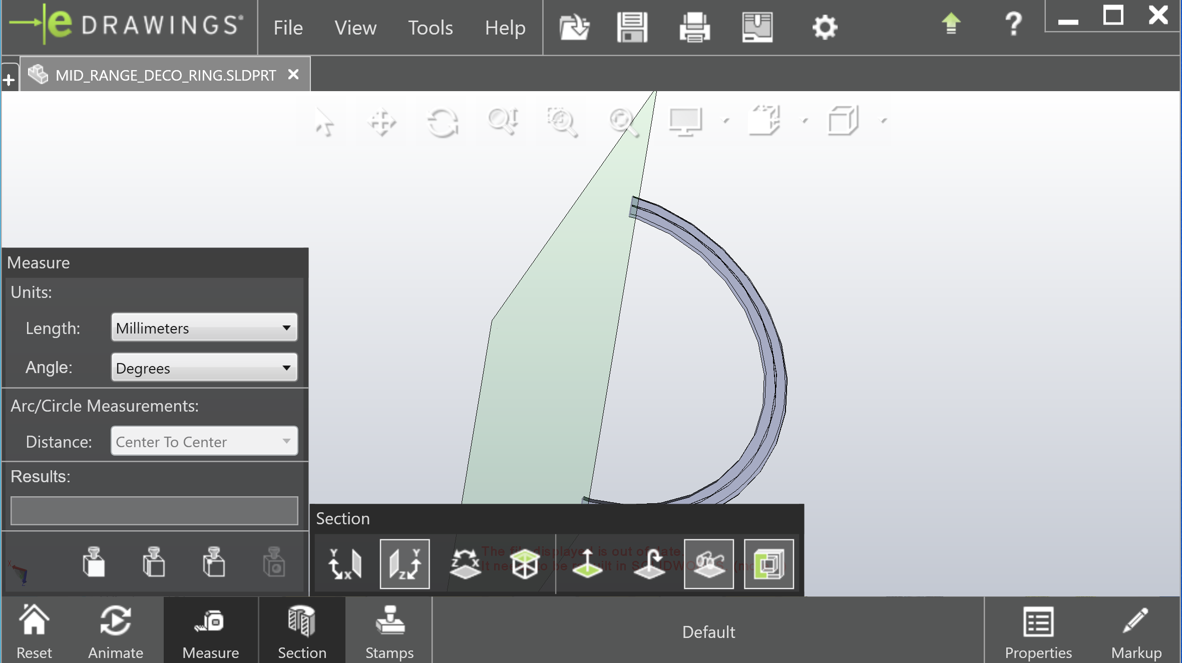
Task: Expand the Center To Center distance dropdown
Action: click(x=204, y=441)
